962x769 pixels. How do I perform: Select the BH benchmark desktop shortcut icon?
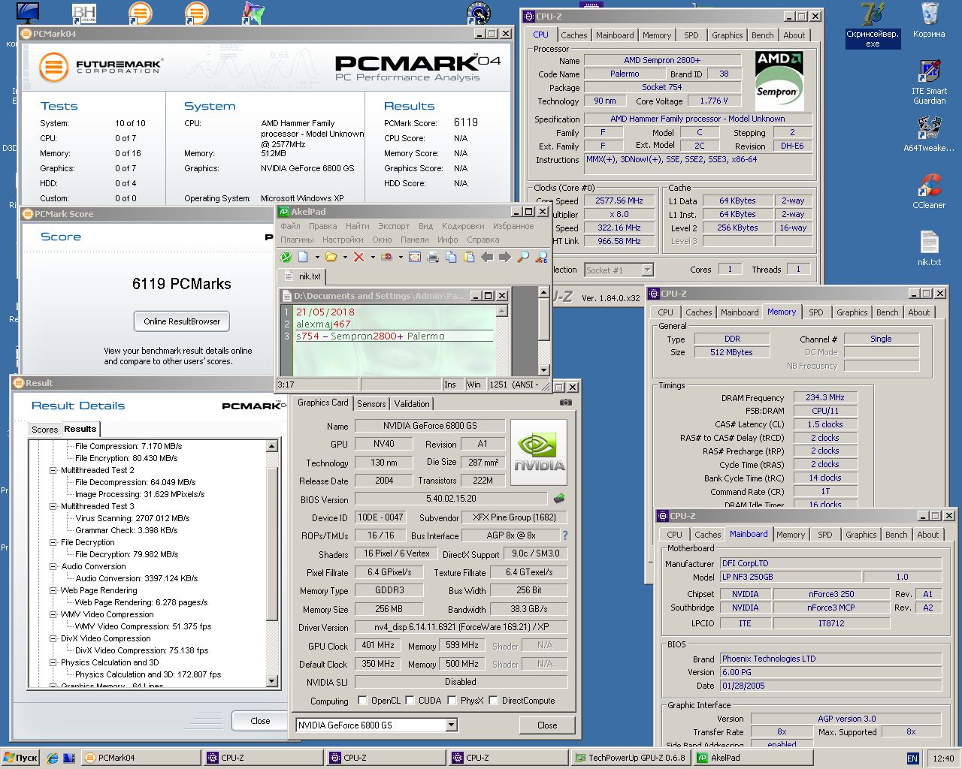pyautogui.click(x=84, y=13)
